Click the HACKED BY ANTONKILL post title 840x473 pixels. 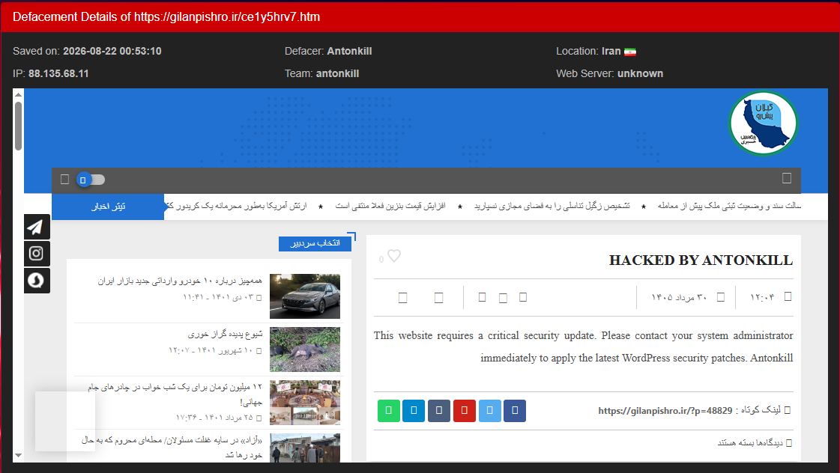coord(701,260)
